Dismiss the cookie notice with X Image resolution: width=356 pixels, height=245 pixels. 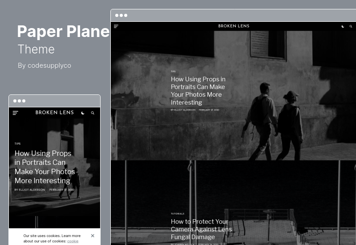(x=93, y=236)
